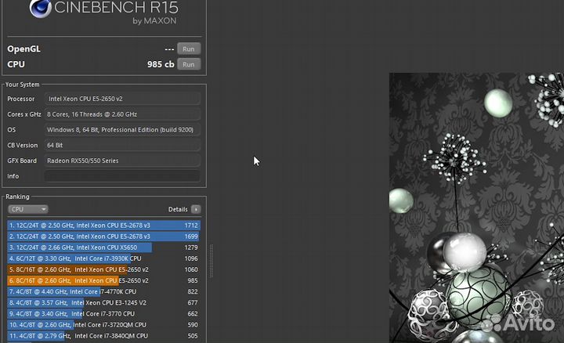Click the Cores x GHz field
564x343 pixels.
122,114
